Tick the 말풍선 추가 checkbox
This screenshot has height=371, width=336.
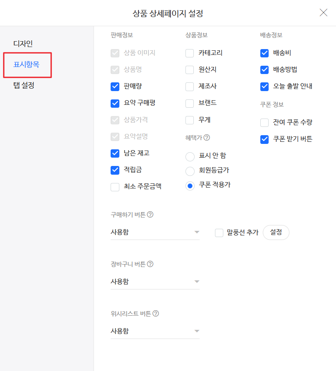pyautogui.click(x=219, y=233)
